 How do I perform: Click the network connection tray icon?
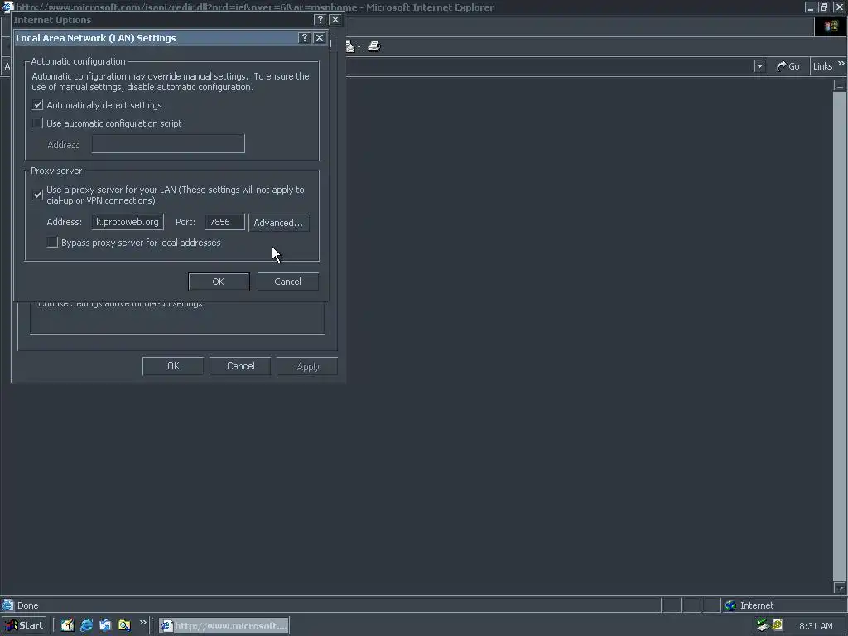click(x=763, y=625)
